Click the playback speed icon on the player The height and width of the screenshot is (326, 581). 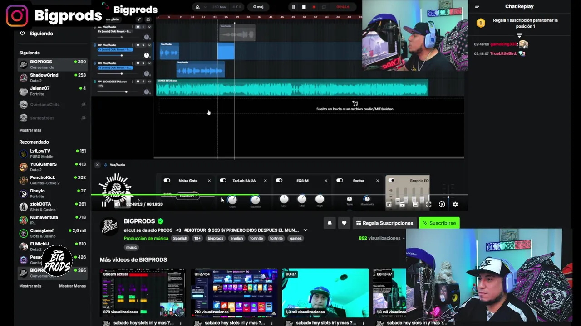pyautogui.click(x=442, y=204)
